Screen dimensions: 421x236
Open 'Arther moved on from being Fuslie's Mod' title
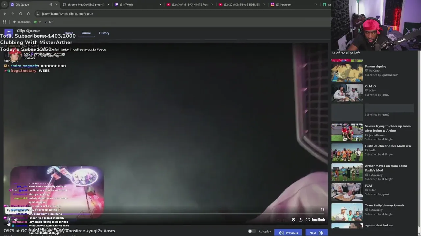(386, 168)
